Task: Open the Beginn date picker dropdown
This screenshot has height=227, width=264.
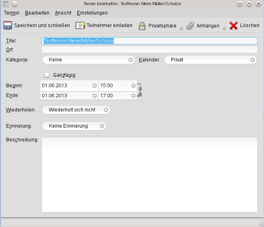Action: click(x=94, y=86)
